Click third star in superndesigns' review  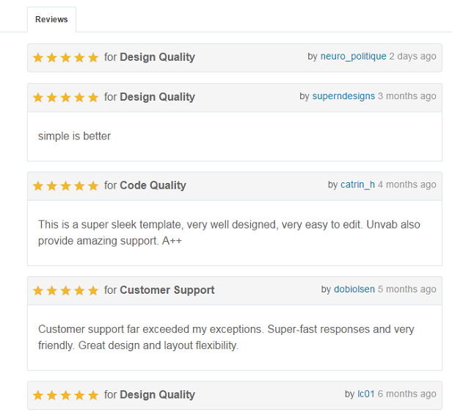[x=65, y=97]
